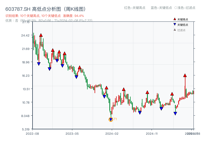
Task: Toggle the 过滤点 legend label in the chart
Action: click(x=181, y=30)
